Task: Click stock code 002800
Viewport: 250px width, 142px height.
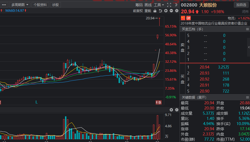Action: (x=189, y=5)
